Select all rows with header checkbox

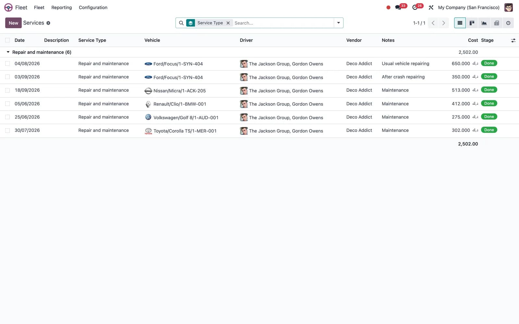pos(7,40)
